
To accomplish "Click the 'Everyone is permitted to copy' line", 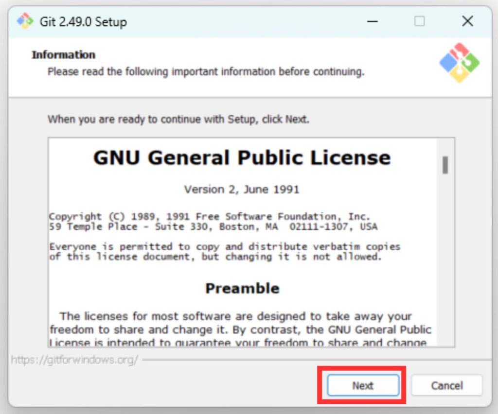I will point(225,246).
